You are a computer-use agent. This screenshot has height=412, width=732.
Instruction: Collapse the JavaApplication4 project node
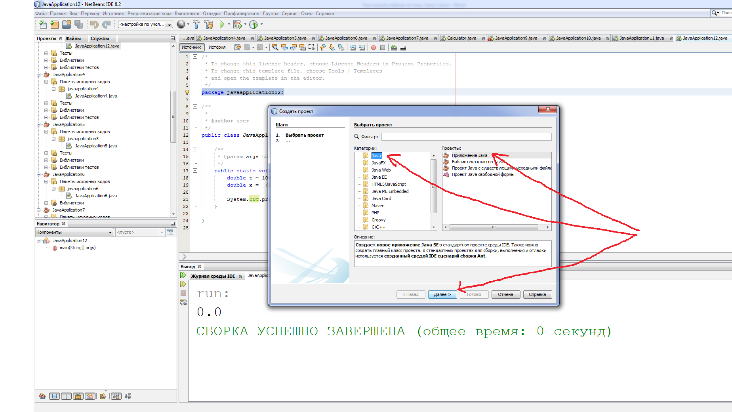(x=39, y=74)
